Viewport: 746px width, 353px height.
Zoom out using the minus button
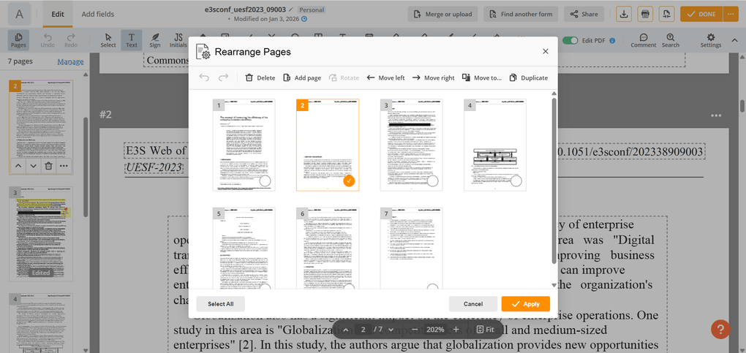click(415, 329)
